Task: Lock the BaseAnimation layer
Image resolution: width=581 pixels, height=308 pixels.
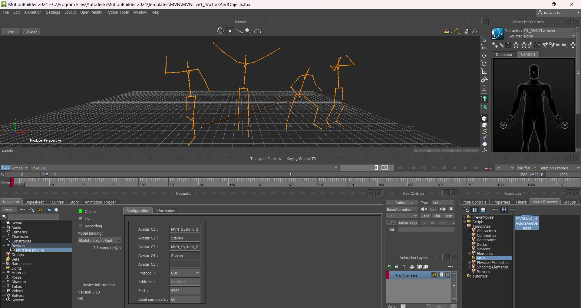Action: tap(434, 275)
